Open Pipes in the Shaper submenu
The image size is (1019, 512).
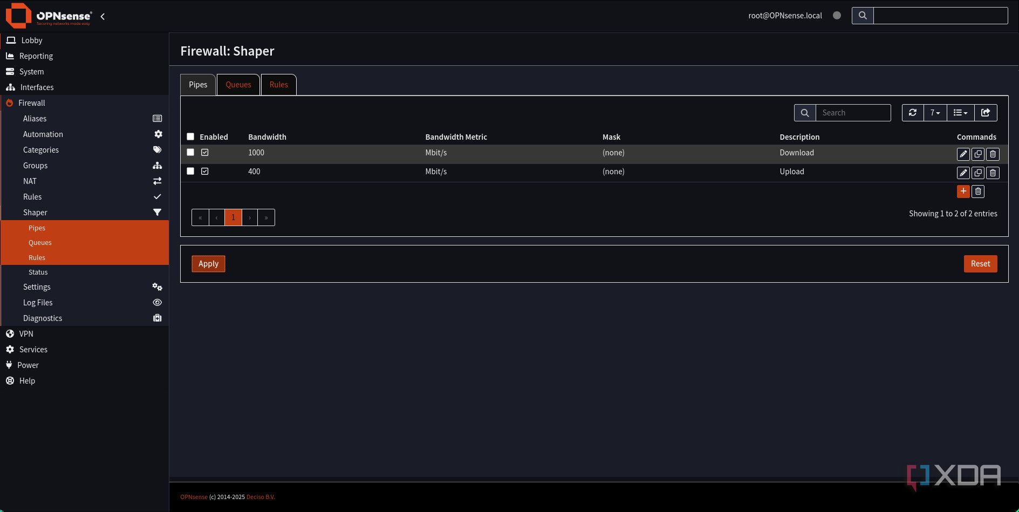[x=85, y=228]
